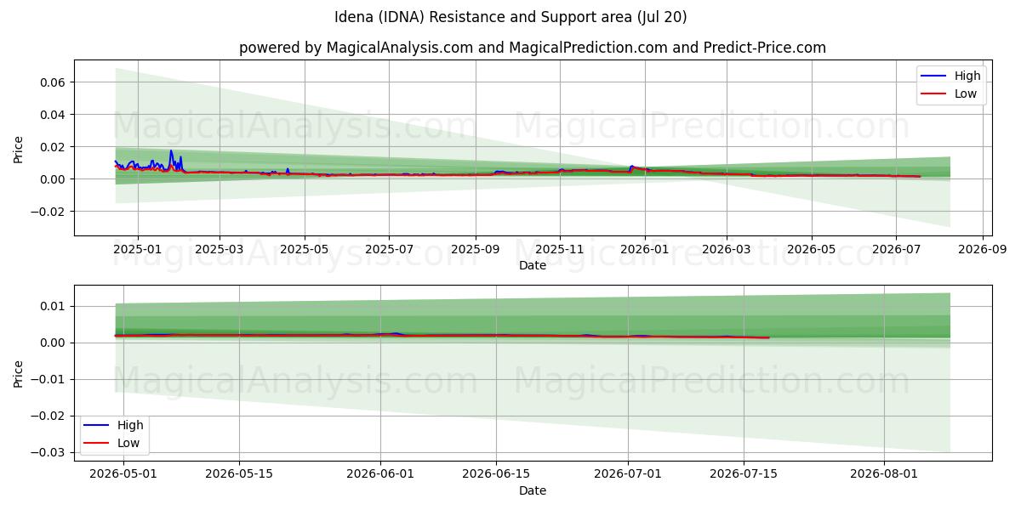The width and height of the screenshot is (1021, 510).
Task: Click the bottom chart x-axis label '2026-05-01'
Action: pyautogui.click(x=123, y=474)
